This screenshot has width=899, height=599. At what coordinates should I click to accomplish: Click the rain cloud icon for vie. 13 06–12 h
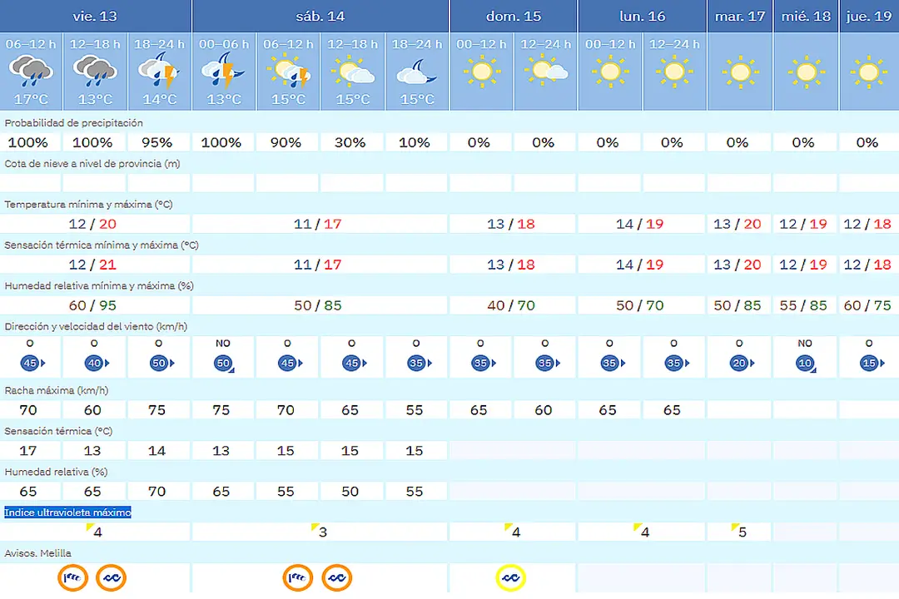pyautogui.click(x=31, y=71)
